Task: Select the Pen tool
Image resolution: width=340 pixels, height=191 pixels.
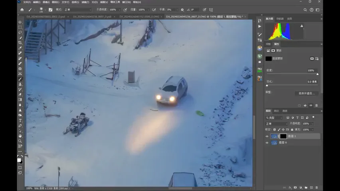Action: [x=20, y=126]
